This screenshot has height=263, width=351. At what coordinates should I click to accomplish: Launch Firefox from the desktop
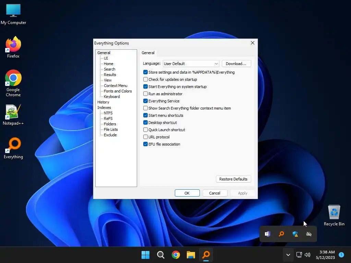point(13,47)
